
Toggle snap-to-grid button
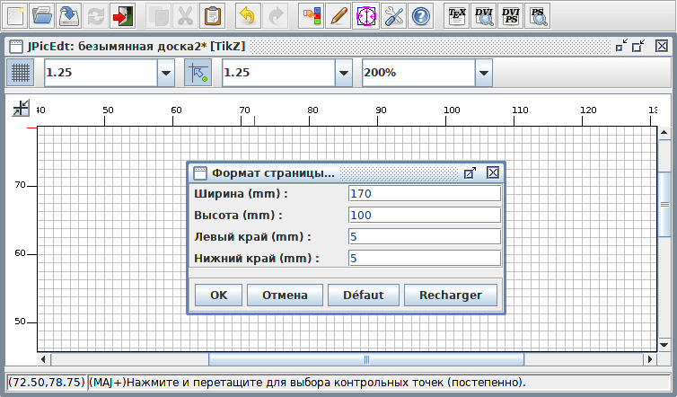coord(198,73)
